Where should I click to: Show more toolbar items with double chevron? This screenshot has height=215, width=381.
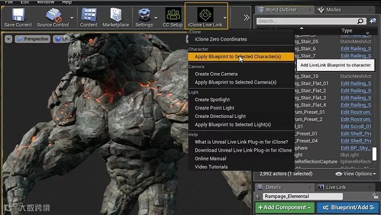pos(247,18)
